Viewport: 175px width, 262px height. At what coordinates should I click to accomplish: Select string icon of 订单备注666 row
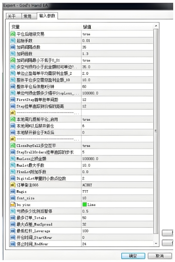pos(13,185)
